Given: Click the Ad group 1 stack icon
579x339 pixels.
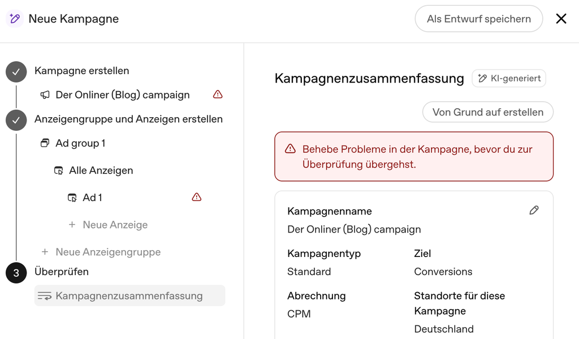Looking at the screenshot, I should 45,143.
